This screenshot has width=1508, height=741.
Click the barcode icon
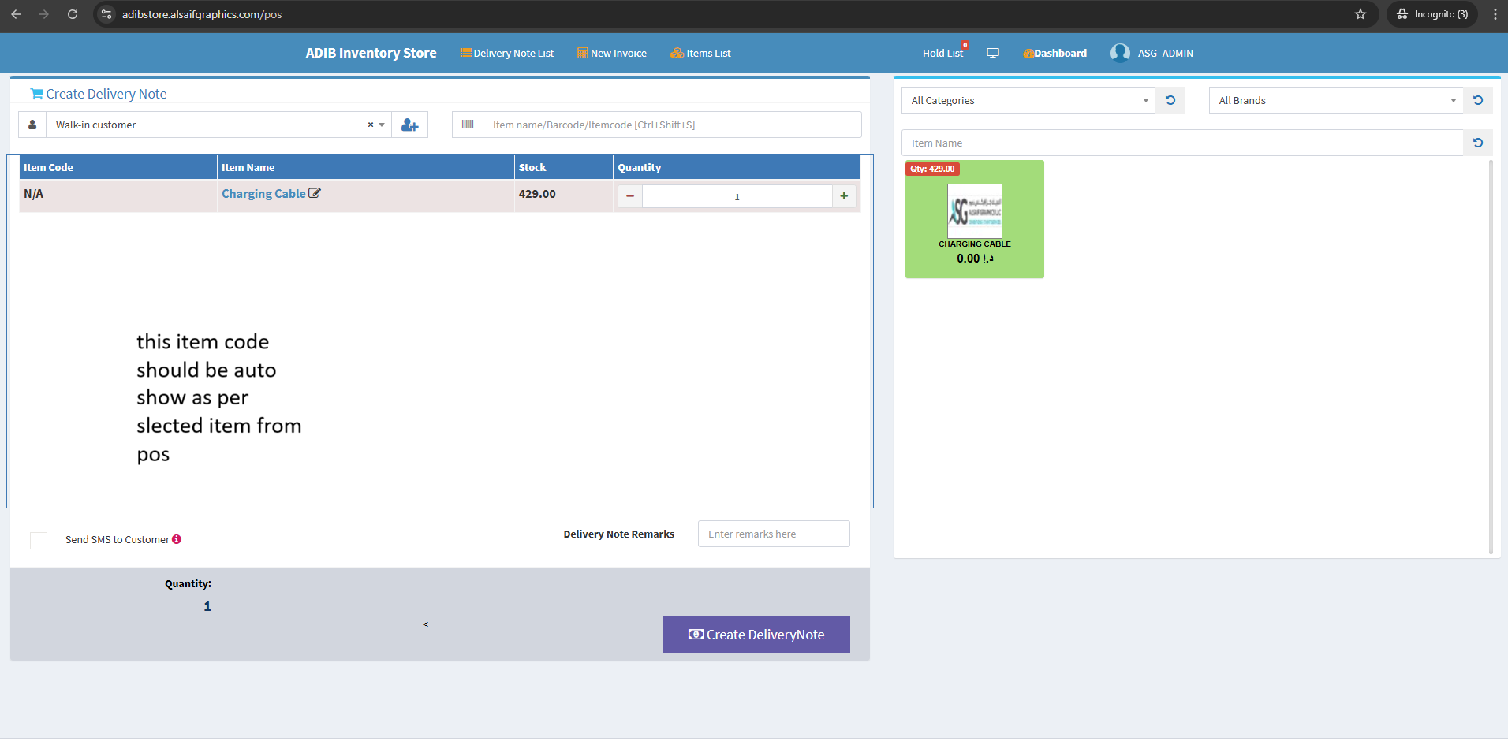[468, 125]
